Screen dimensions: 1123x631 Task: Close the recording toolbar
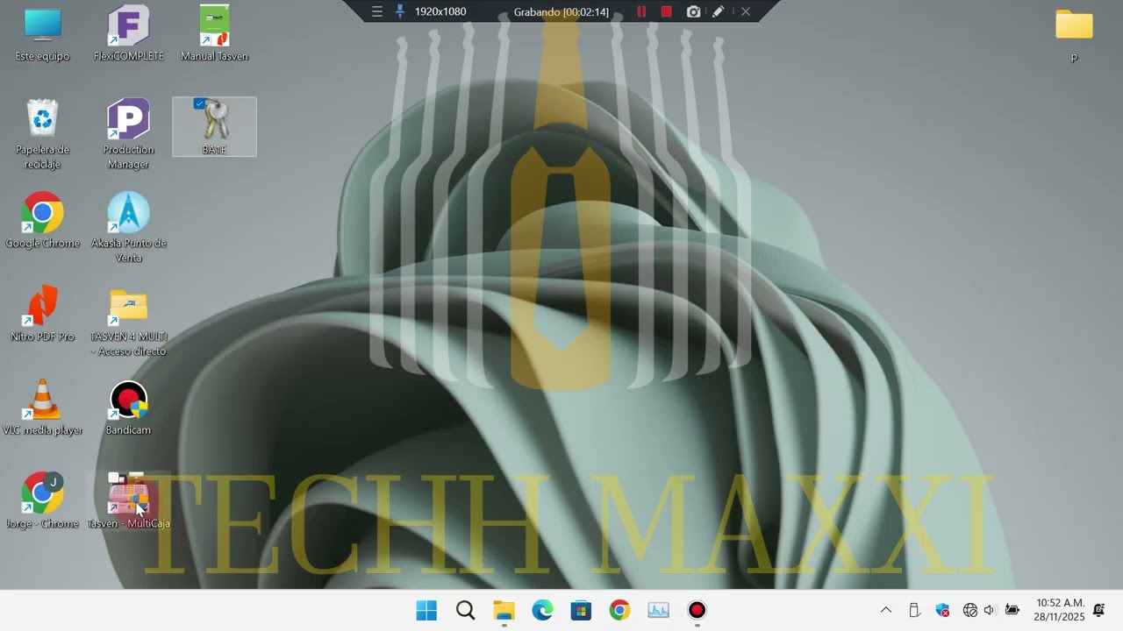coord(745,11)
